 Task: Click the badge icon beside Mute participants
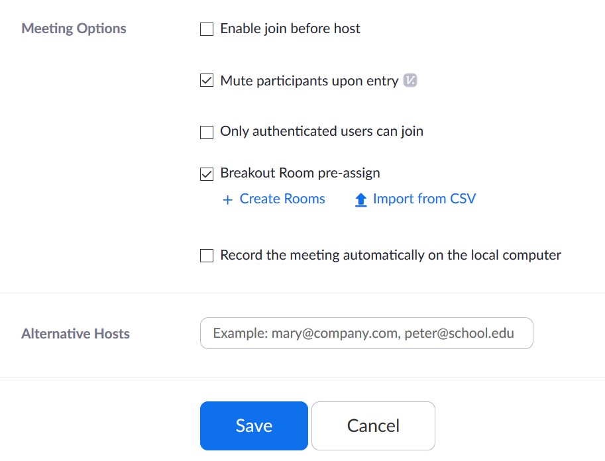pyautogui.click(x=410, y=81)
